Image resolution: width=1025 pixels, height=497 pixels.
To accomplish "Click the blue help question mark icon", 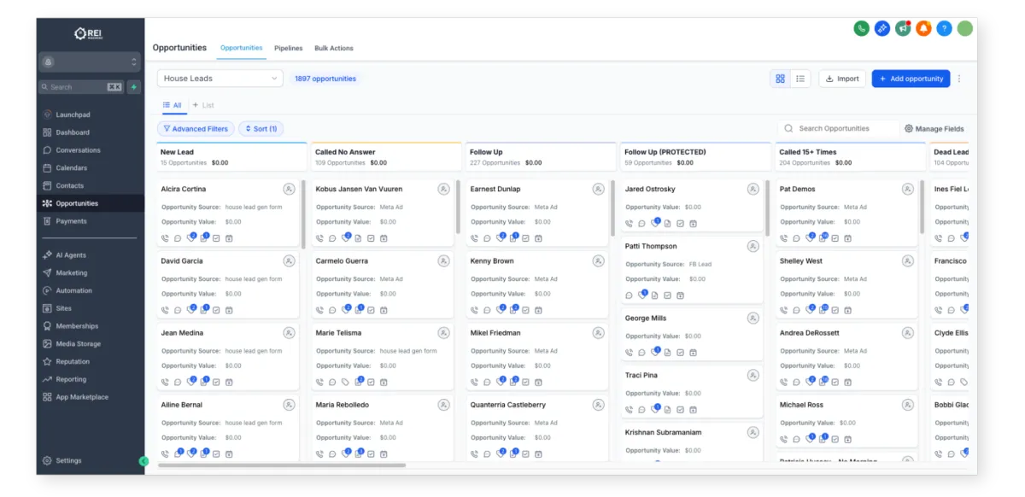I will [944, 28].
